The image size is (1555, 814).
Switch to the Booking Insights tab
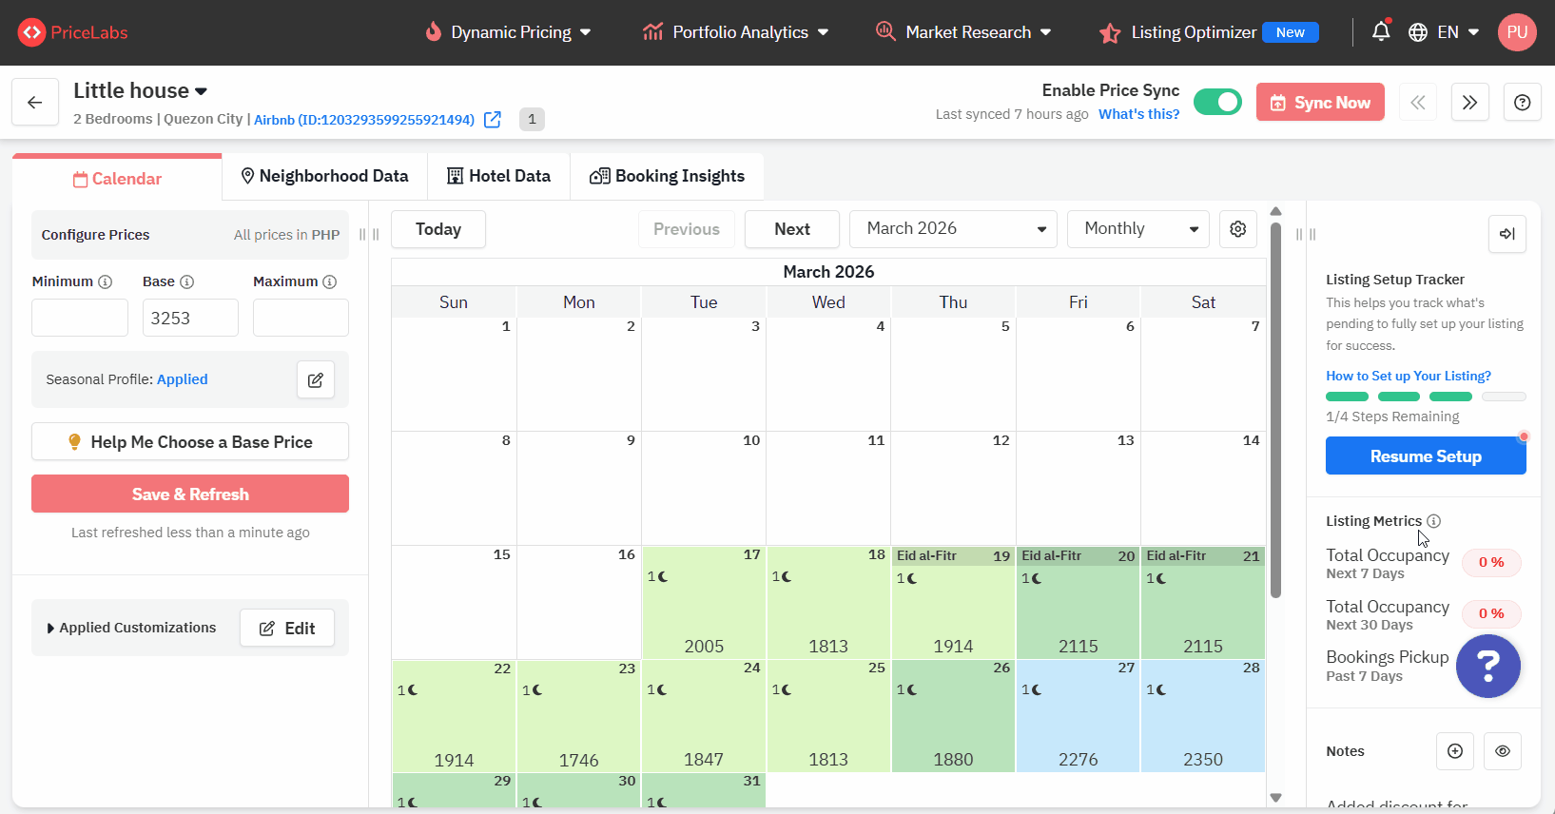[x=667, y=176]
